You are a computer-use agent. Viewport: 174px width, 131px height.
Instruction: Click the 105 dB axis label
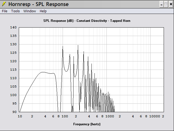coord(13,87)
